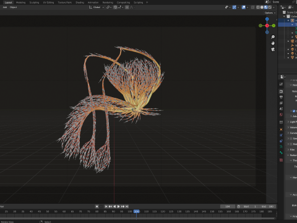Open the Tool properties tab
Screen dimensions: 297x223
[x=281, y=84]
